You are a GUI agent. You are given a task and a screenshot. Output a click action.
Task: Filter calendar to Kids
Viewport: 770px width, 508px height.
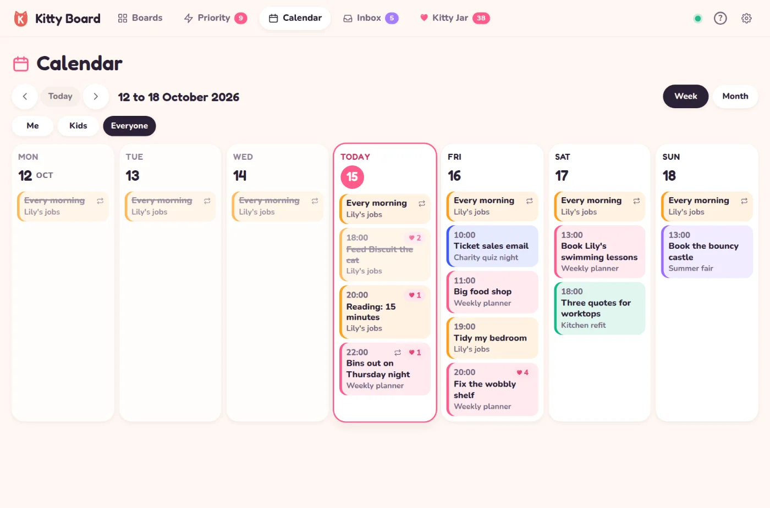point(78,126)
